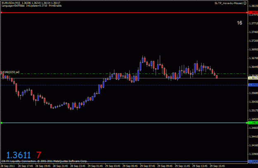
Task: Click the blue price tag beside the dotted line
Action: point(253,85)
